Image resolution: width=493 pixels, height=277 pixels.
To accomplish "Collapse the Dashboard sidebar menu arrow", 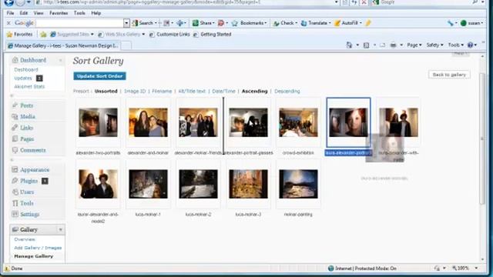I will coord(60,60).
